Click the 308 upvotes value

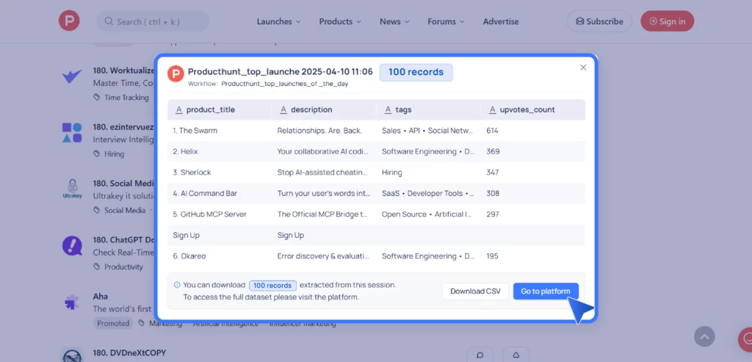click(x=493, y=194)
